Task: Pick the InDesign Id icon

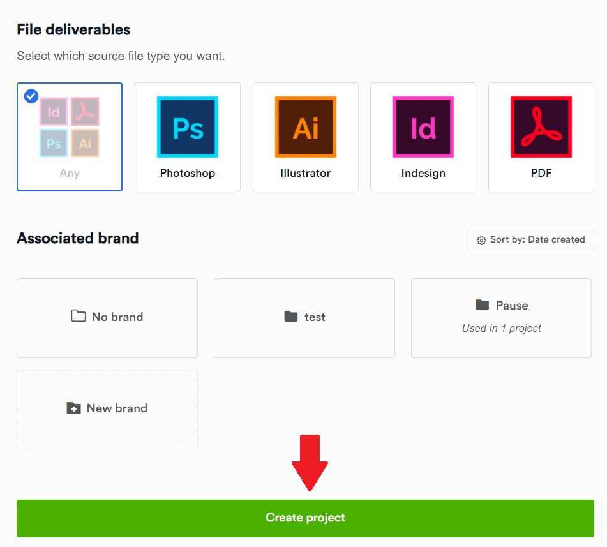Action: 423,127
